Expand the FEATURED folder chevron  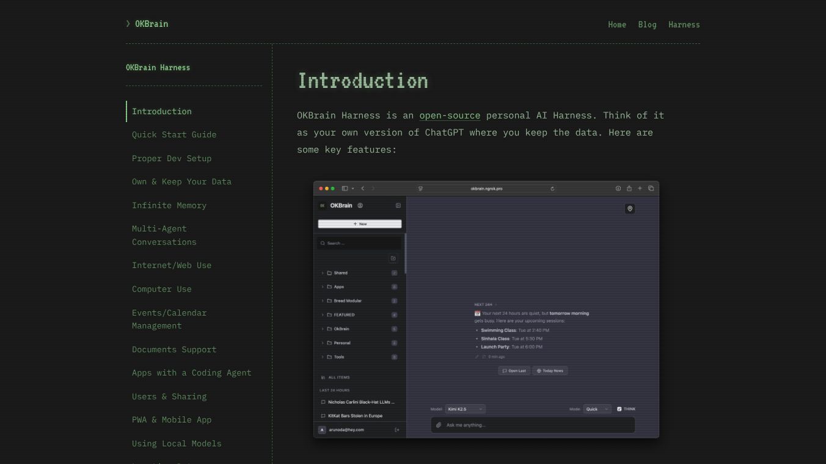point(323,315)
